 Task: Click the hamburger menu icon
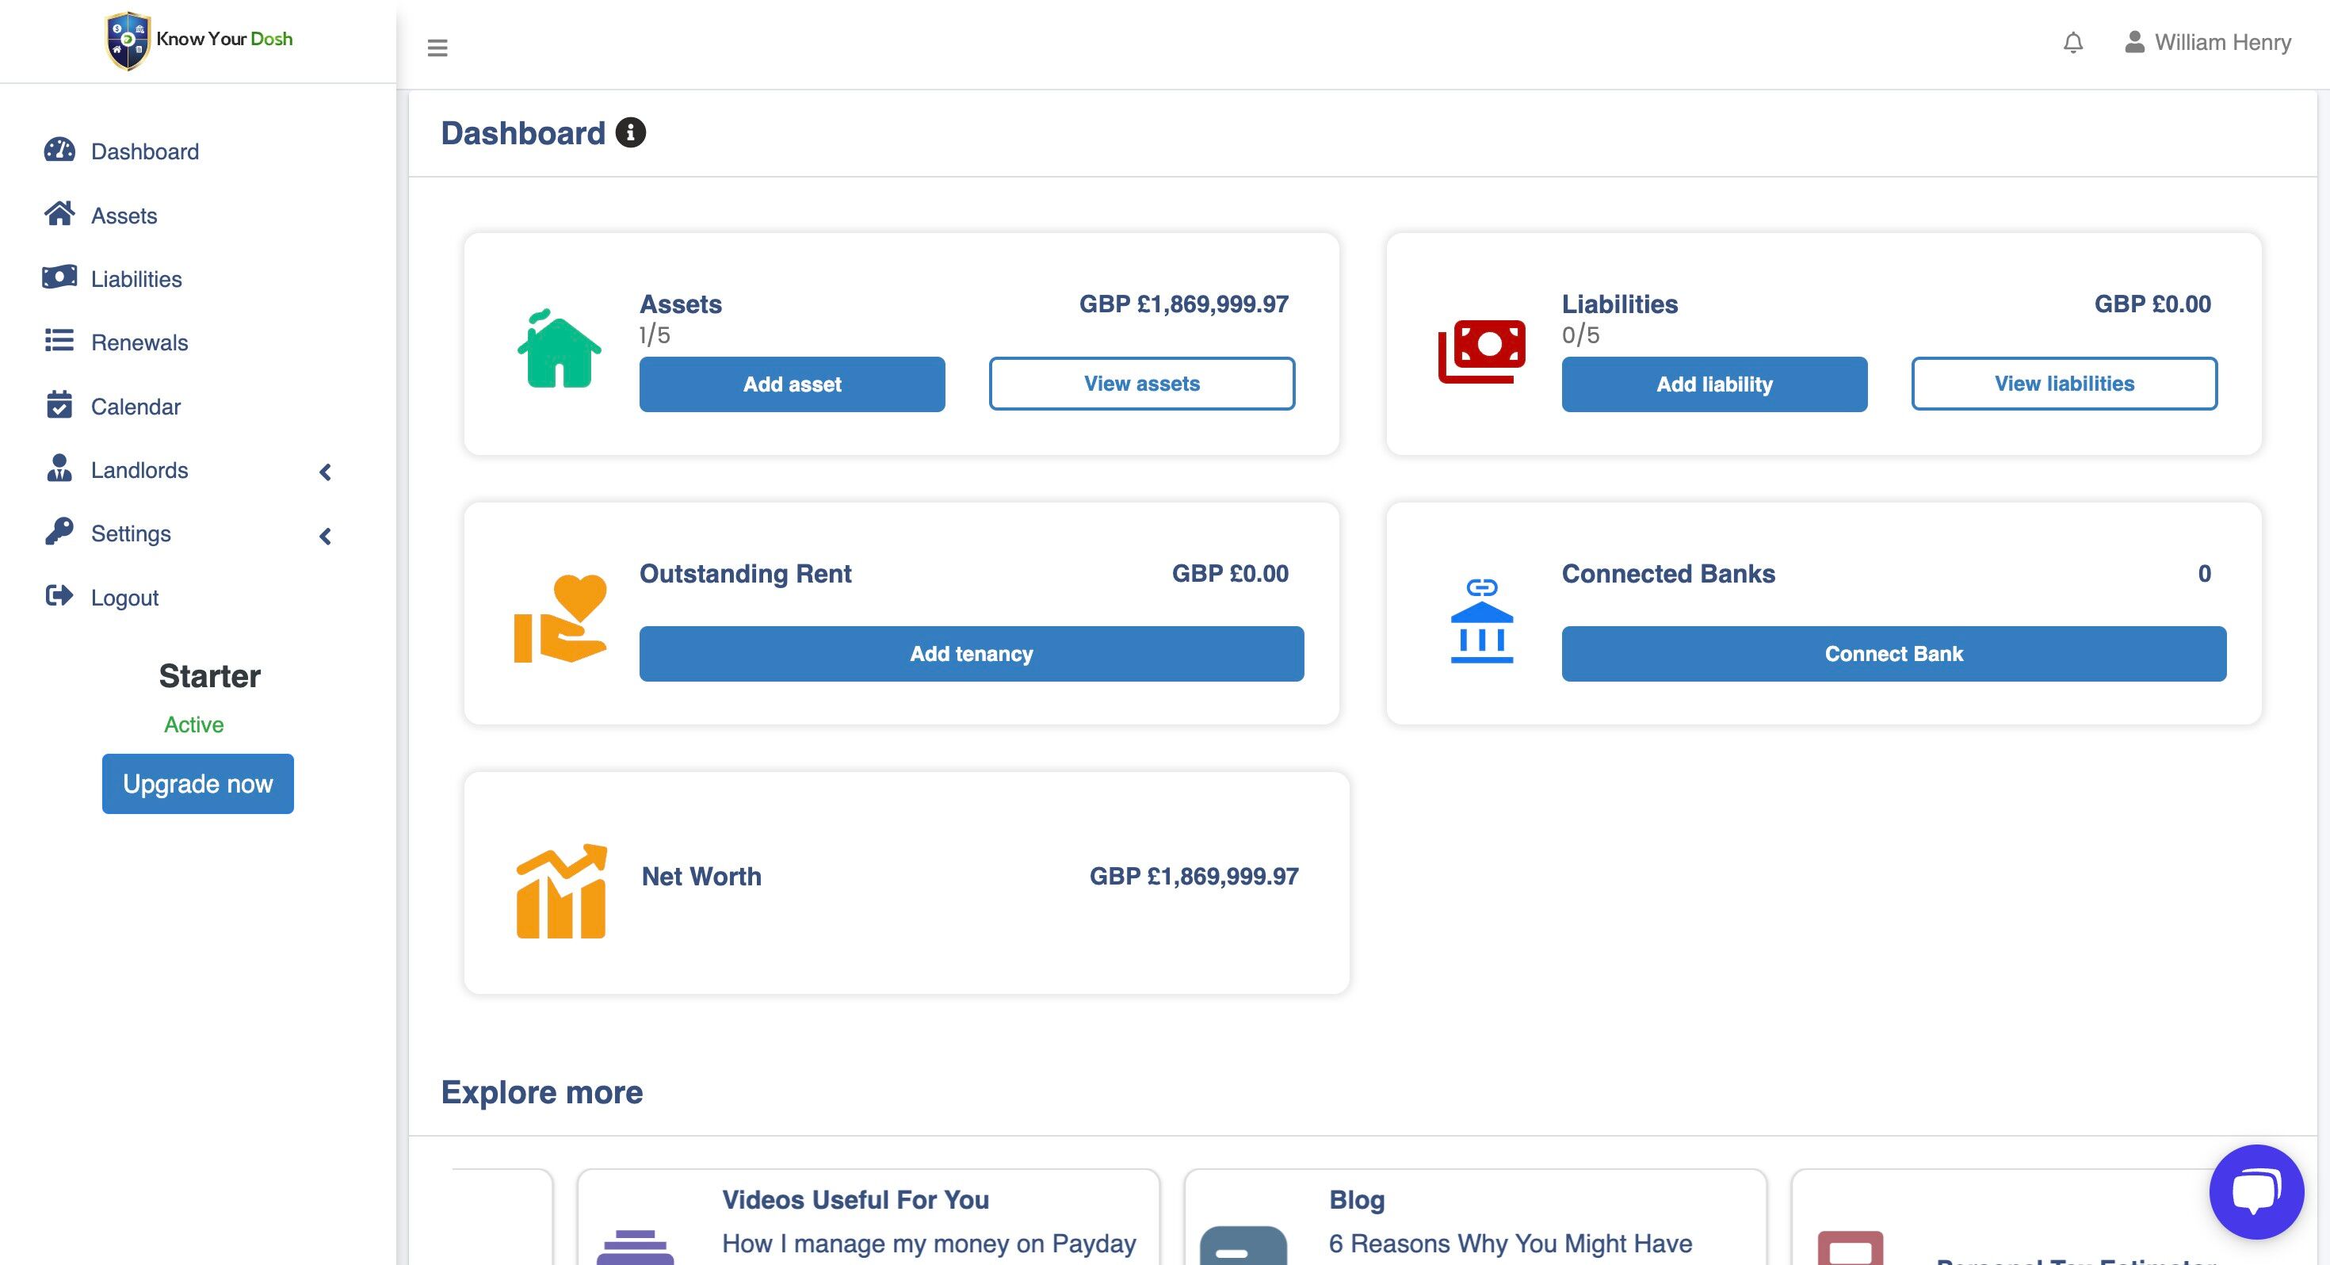click(x=437, y=47)
